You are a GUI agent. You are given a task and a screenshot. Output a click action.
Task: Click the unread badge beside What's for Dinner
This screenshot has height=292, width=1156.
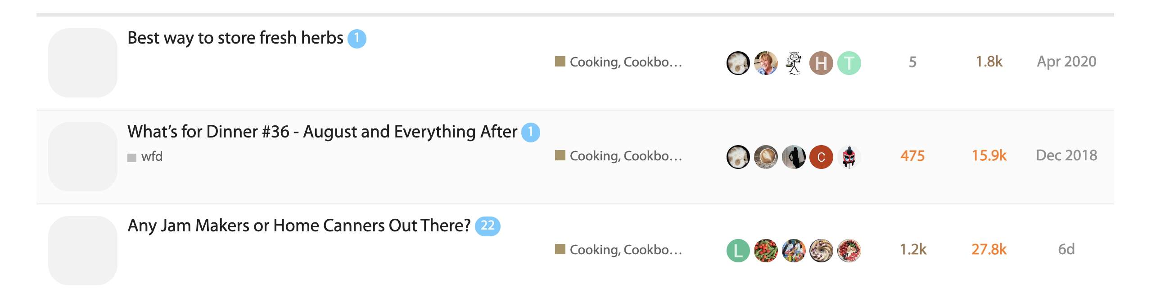(530, 133)
